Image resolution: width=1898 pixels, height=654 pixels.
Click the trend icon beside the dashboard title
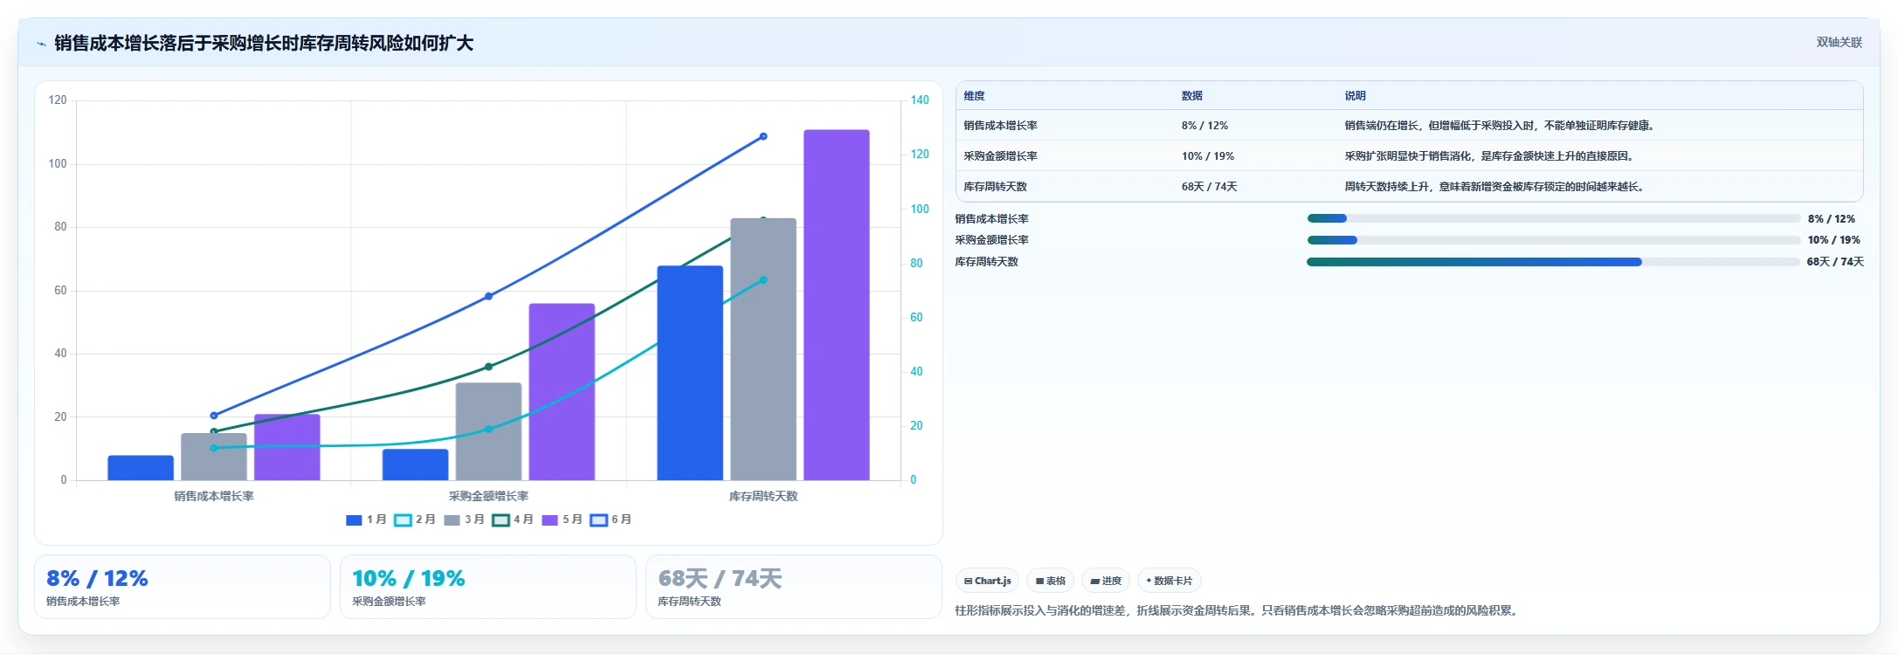point(41,44)
